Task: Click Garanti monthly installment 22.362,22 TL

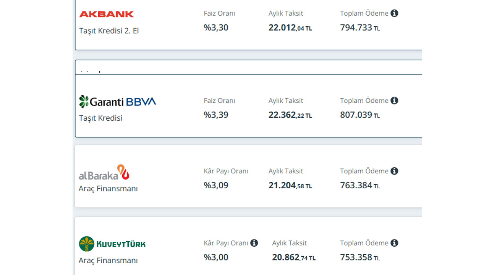Action: pyautogui.click(x=290, y=115)
